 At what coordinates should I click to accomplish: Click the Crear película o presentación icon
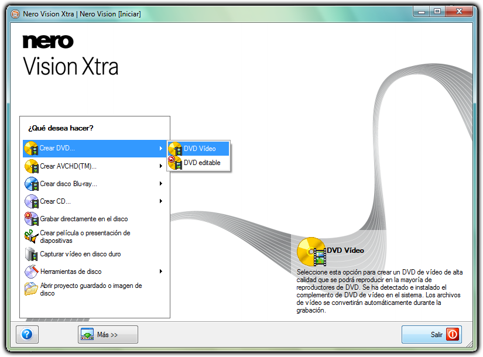coord(31,236)
